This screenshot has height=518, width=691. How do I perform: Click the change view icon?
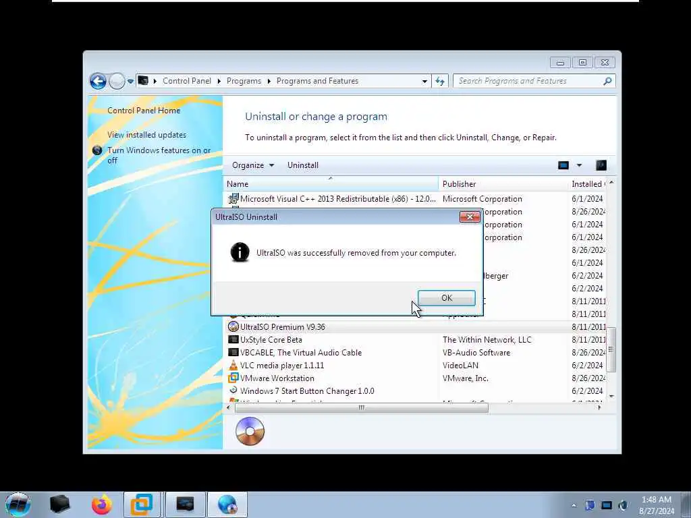(x=563, y=165)
